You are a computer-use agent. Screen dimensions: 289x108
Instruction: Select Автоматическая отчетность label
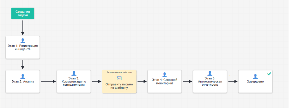point(210,83)
